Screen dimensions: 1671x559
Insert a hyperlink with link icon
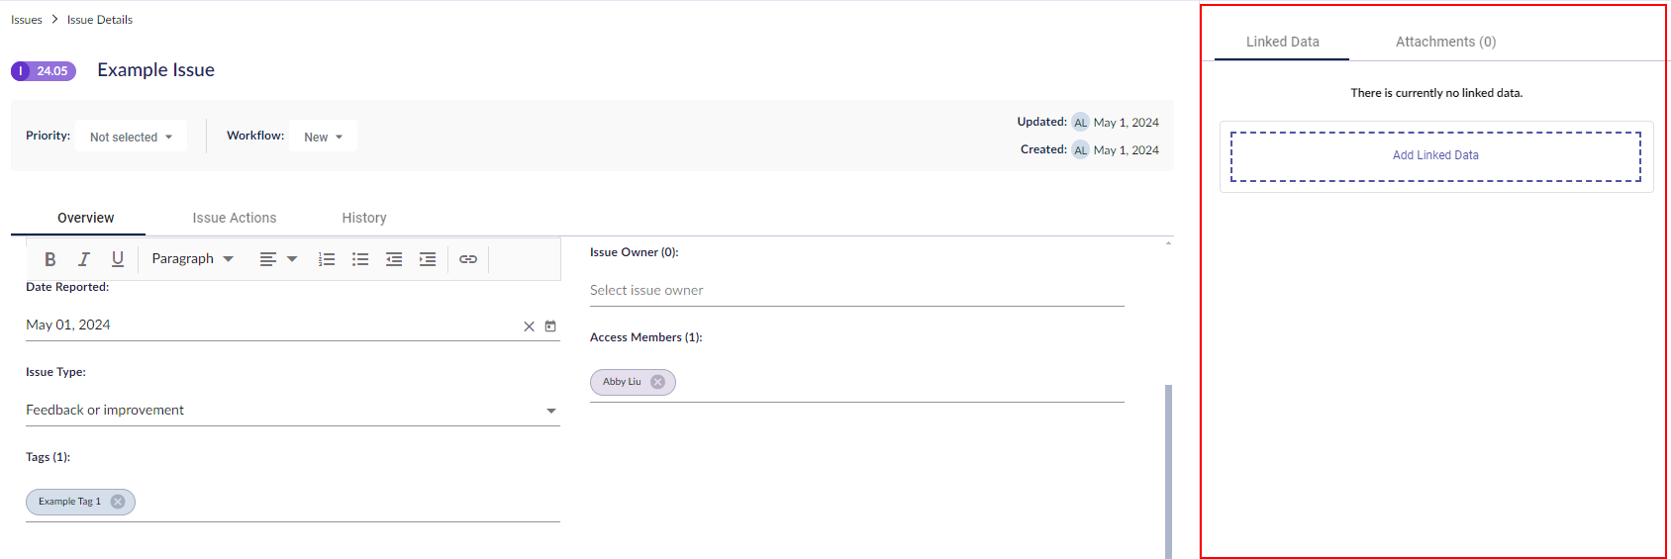(x=468, y=259)
